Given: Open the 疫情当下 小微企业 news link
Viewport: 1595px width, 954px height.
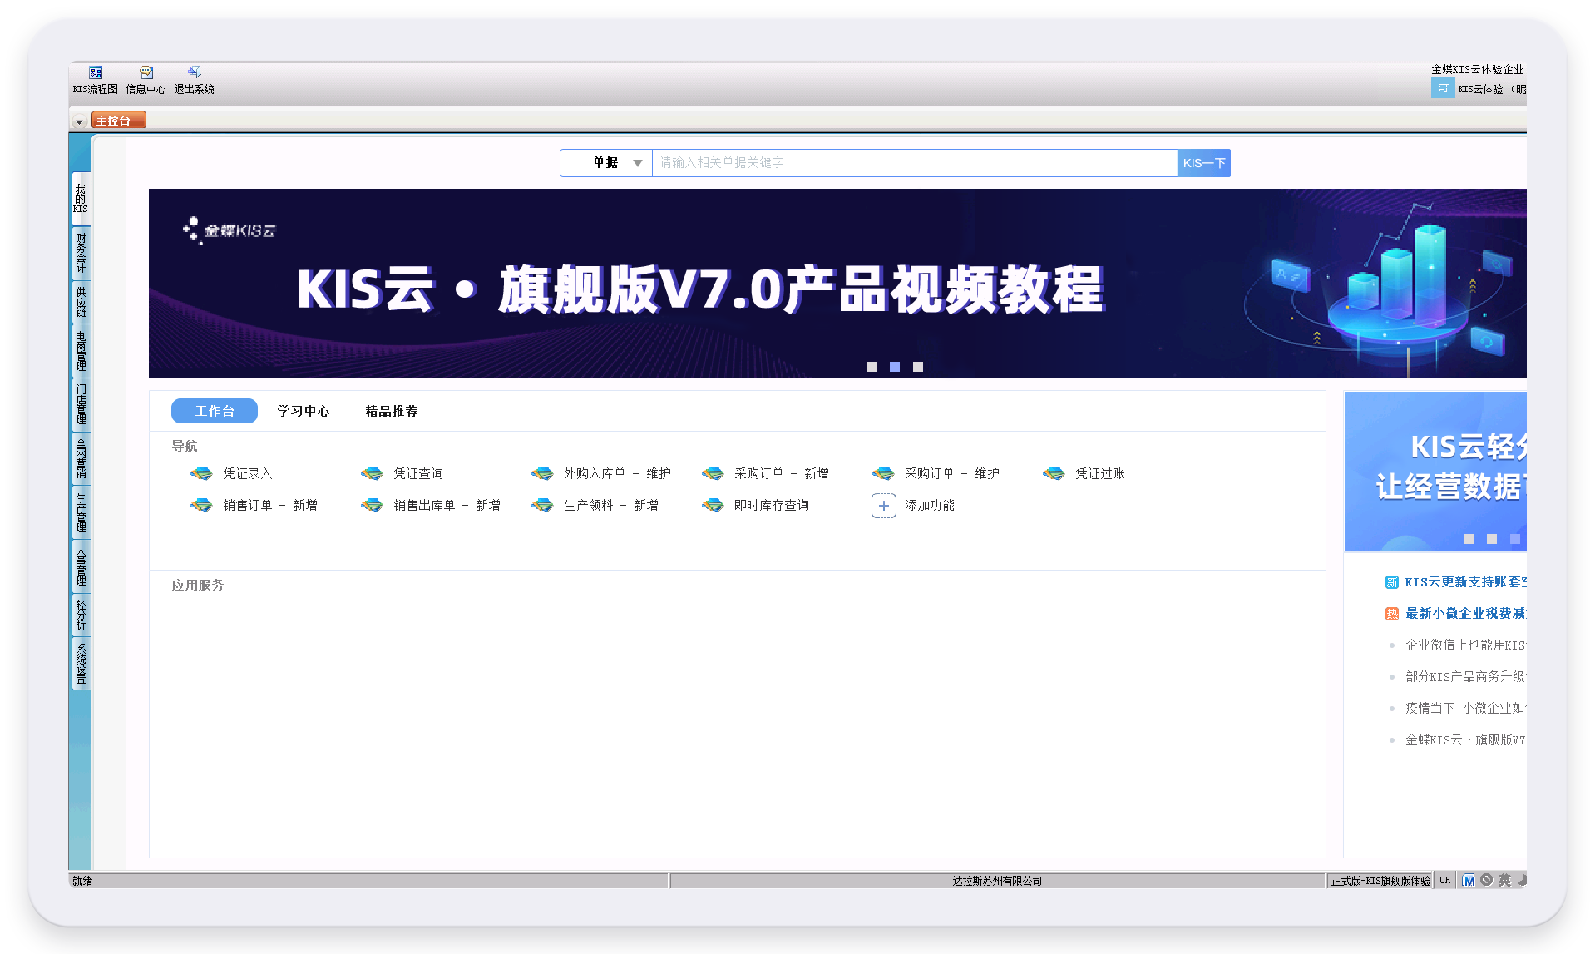Looking at the screenshot, I should coord(1465,709).
